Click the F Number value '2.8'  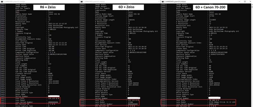pyautogui.click(x=210, y=35)
